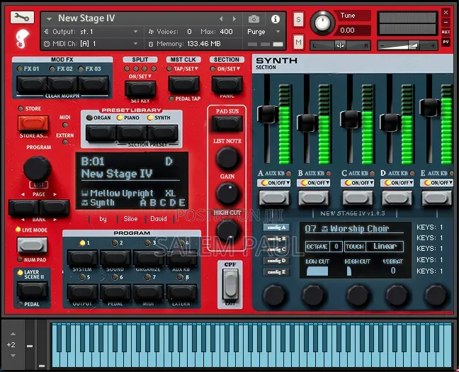Click the Max voices value 400
The width and height of the screenshot is (459, 372).
coord(226,31)
